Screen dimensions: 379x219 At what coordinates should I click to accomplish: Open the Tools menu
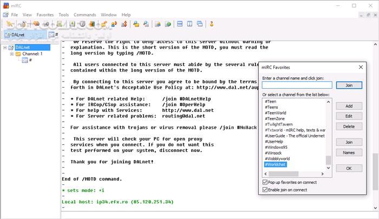tap(63, 15)
